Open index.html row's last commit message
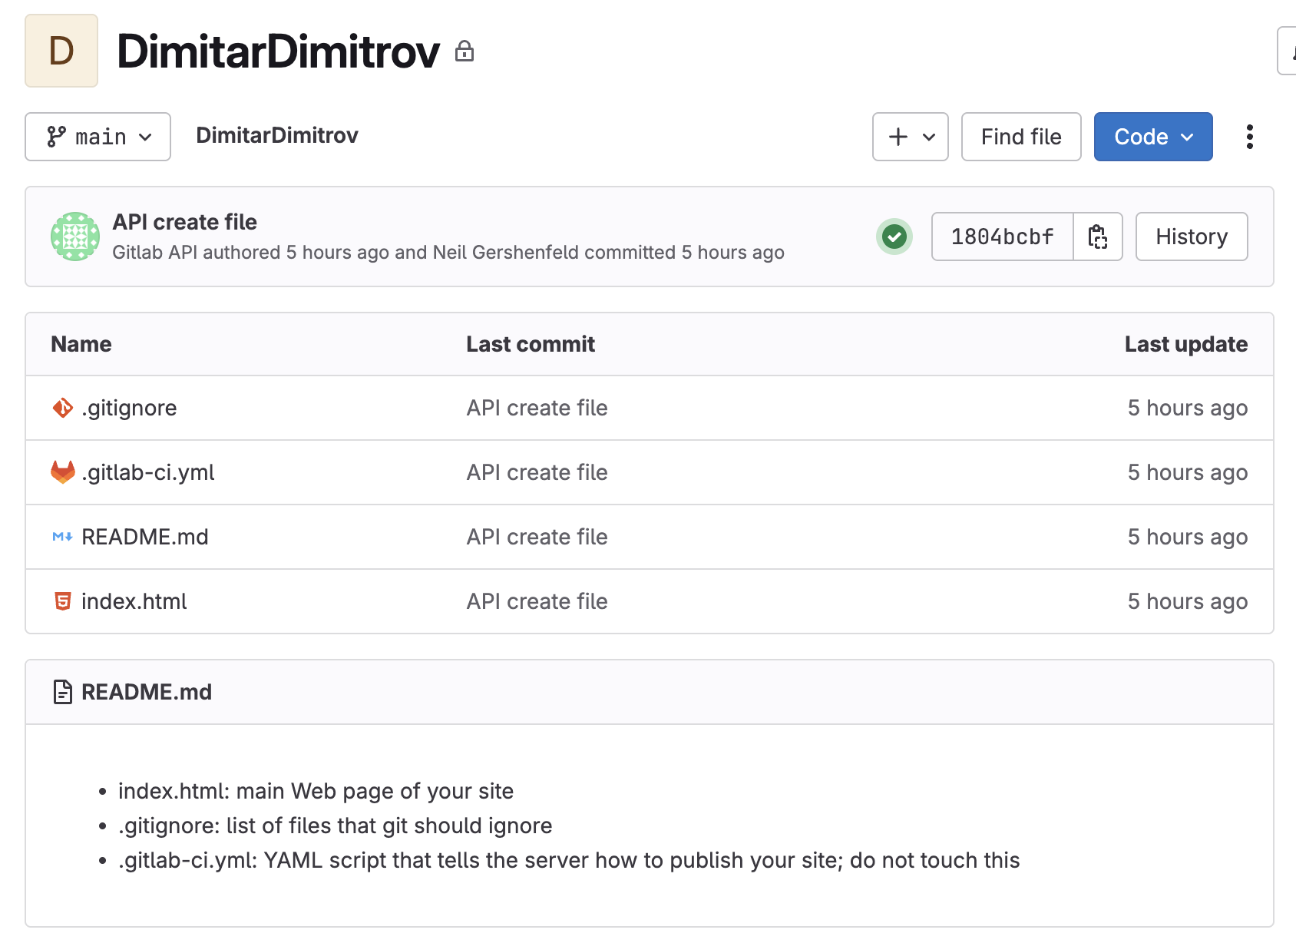This screenshot has width=1296, height=943. point(537,601)
